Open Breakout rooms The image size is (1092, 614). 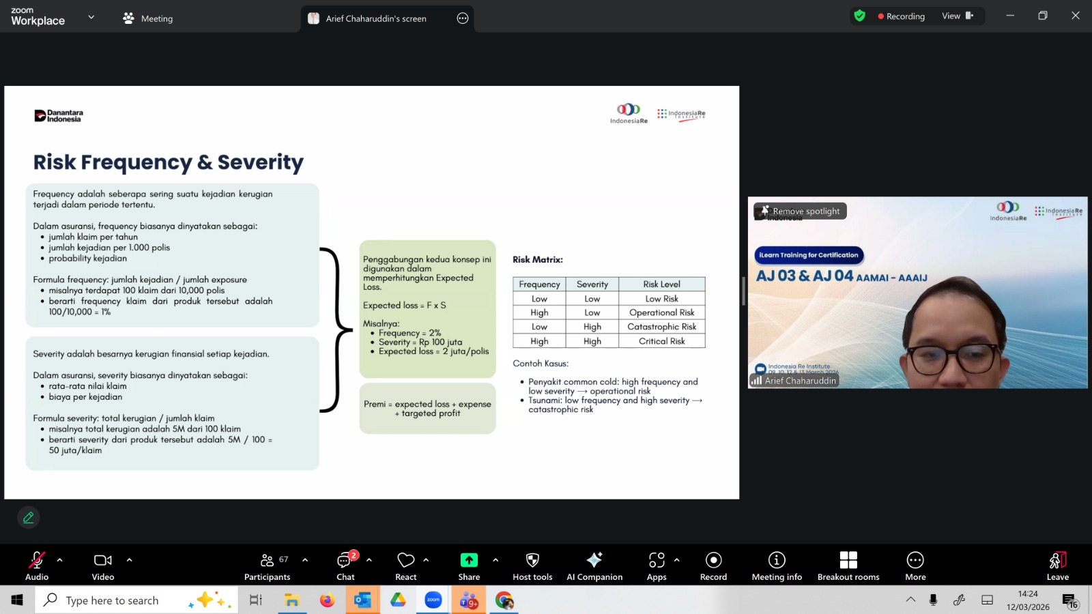tap(848, 566)
